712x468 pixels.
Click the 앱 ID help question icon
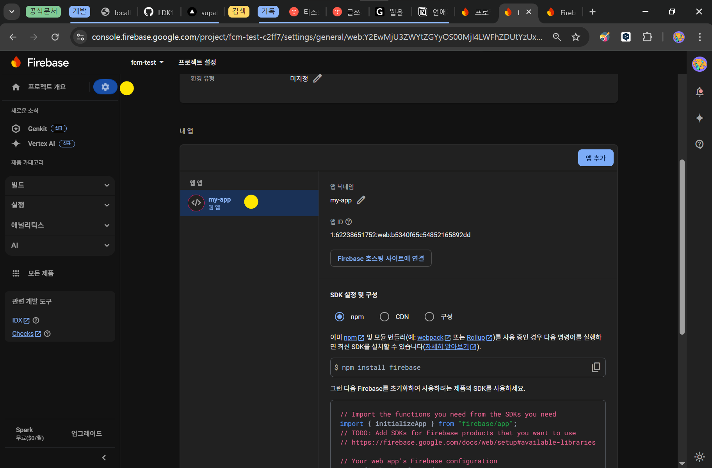pos(349,222)
